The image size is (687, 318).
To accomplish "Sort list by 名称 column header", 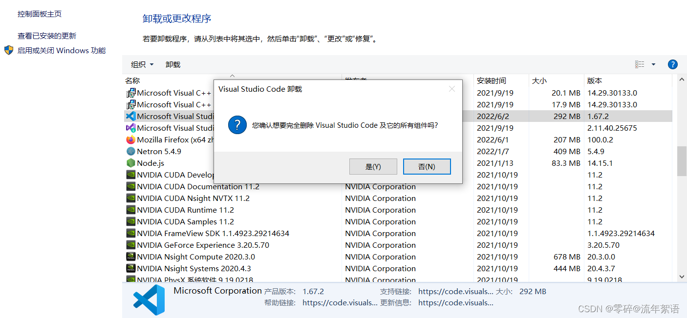I will pyautogui.click(x=132, y=80).
